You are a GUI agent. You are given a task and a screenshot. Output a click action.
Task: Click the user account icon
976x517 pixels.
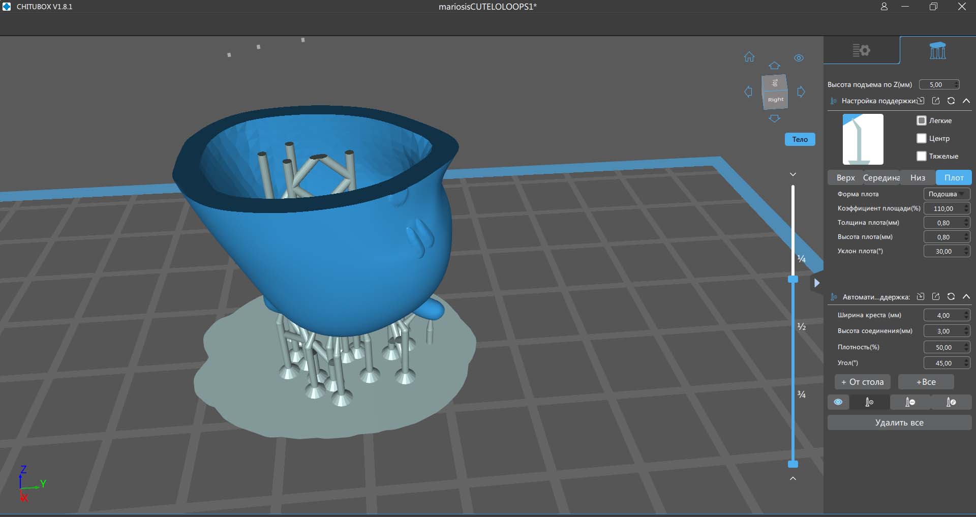pyautogui.click(x=884, y=7)
